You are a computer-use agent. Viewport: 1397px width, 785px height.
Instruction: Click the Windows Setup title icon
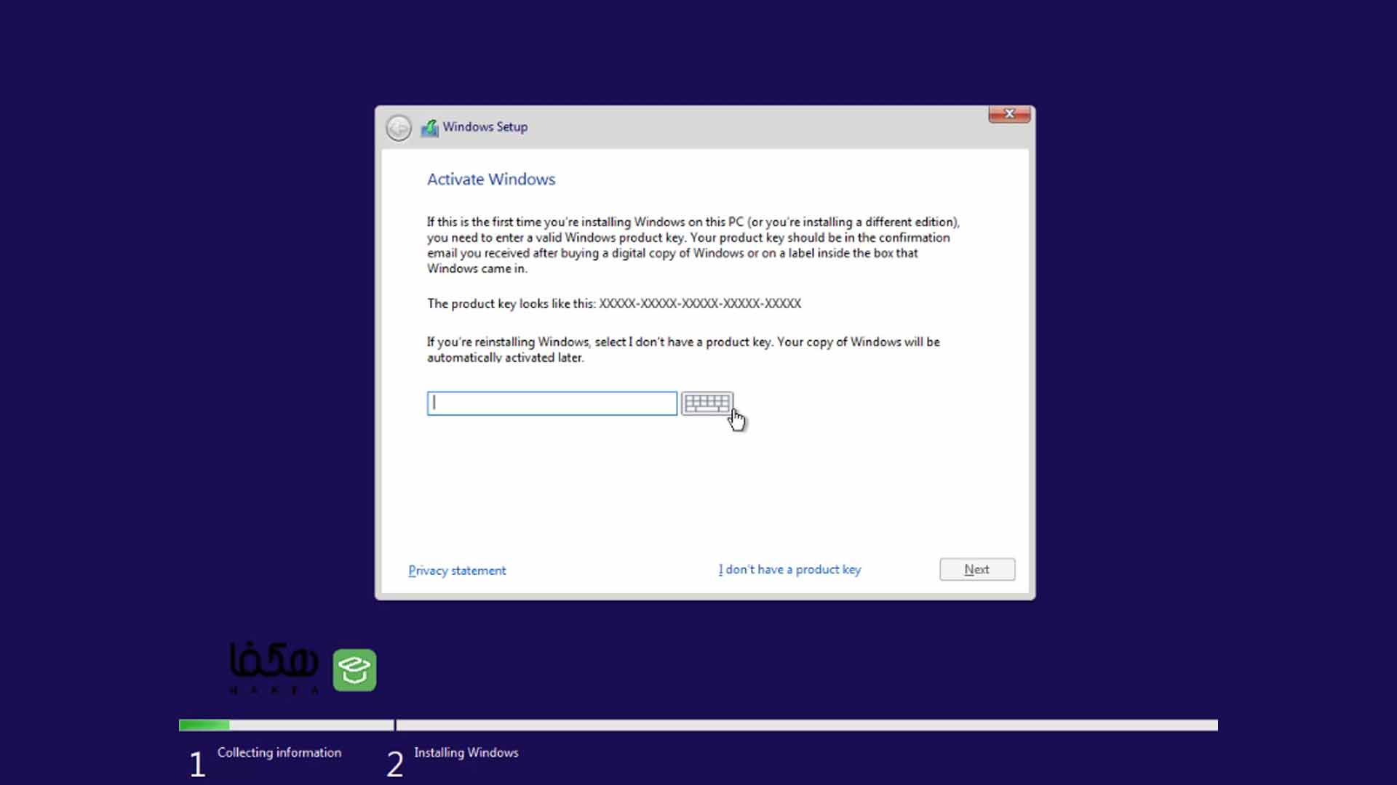430,128
